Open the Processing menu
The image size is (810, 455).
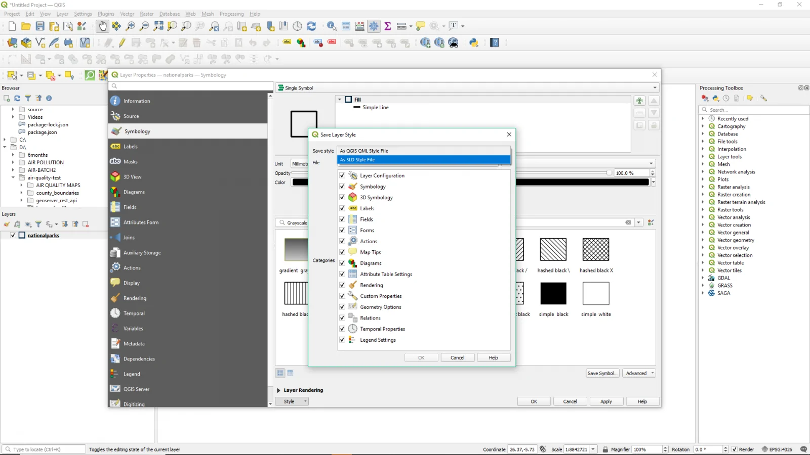click(231, 14)
